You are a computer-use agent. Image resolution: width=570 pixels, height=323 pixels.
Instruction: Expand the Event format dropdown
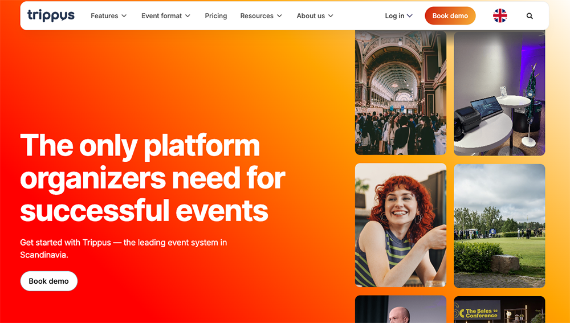point(166,16)
